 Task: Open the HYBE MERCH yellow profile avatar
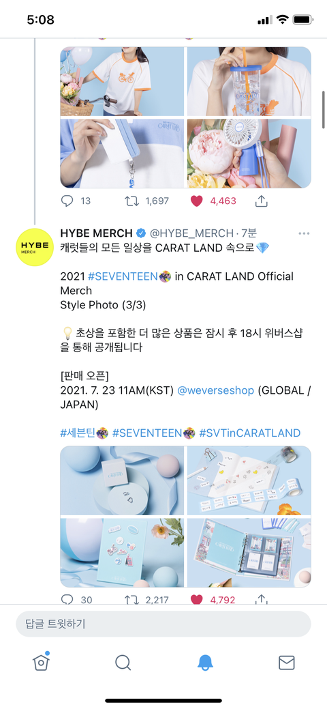[35, 247]
